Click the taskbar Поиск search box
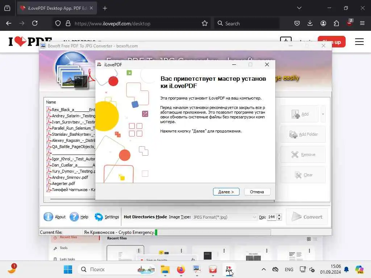This screenshot has width=371, height=278. [x=116, y=269]
